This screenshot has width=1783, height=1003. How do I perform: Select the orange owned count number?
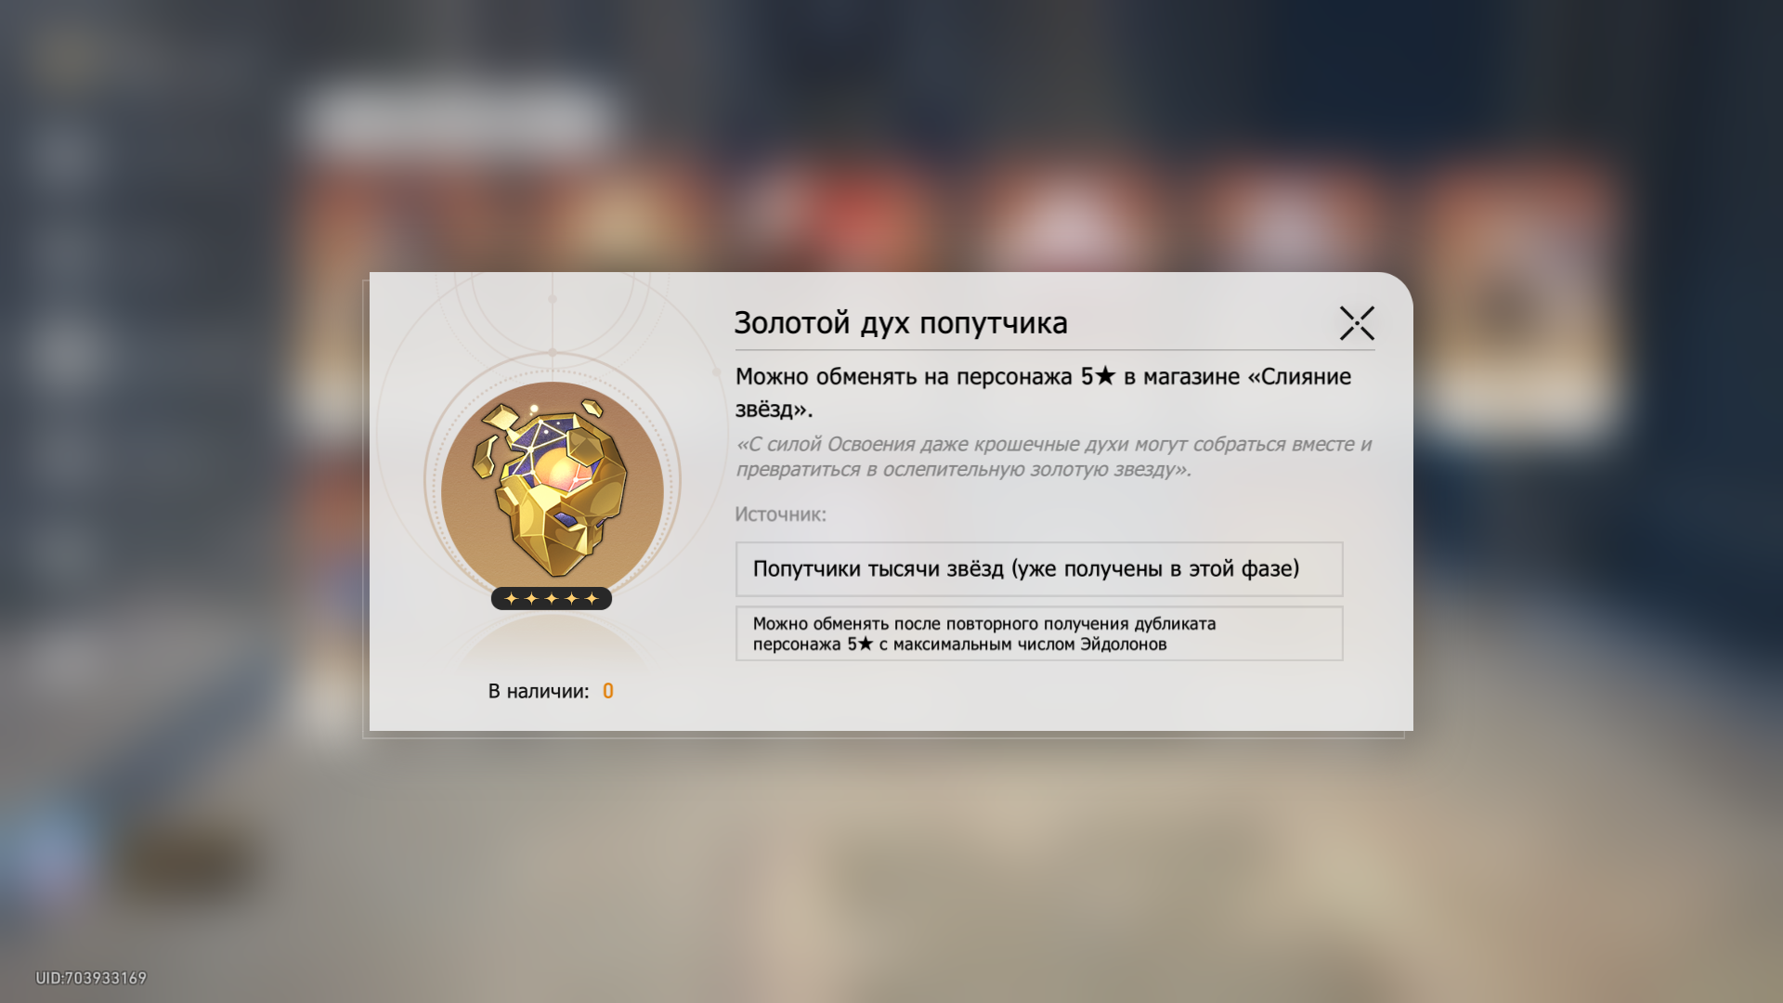(x=607, y=691)
